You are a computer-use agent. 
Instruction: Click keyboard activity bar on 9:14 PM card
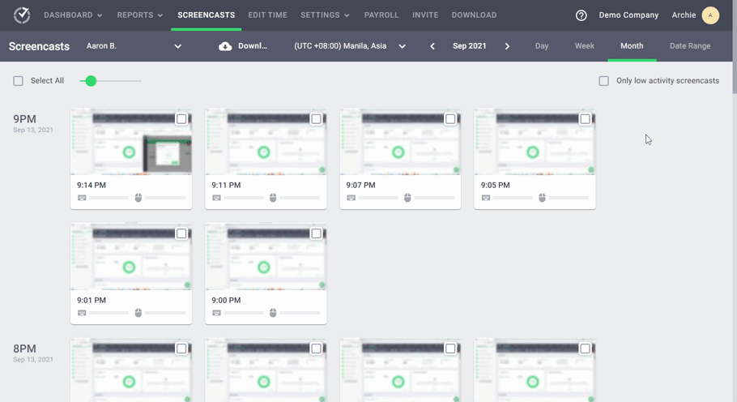[x=109, y=198]
